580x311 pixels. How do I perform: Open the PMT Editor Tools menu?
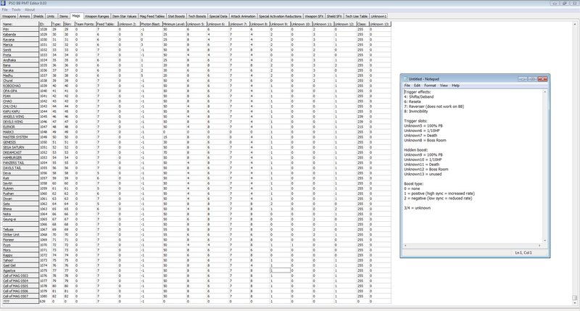(x=16, y=9)
